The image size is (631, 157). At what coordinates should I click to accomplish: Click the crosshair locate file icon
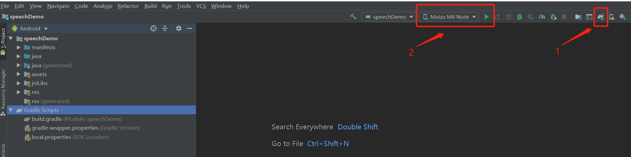[x=153, y=28]
